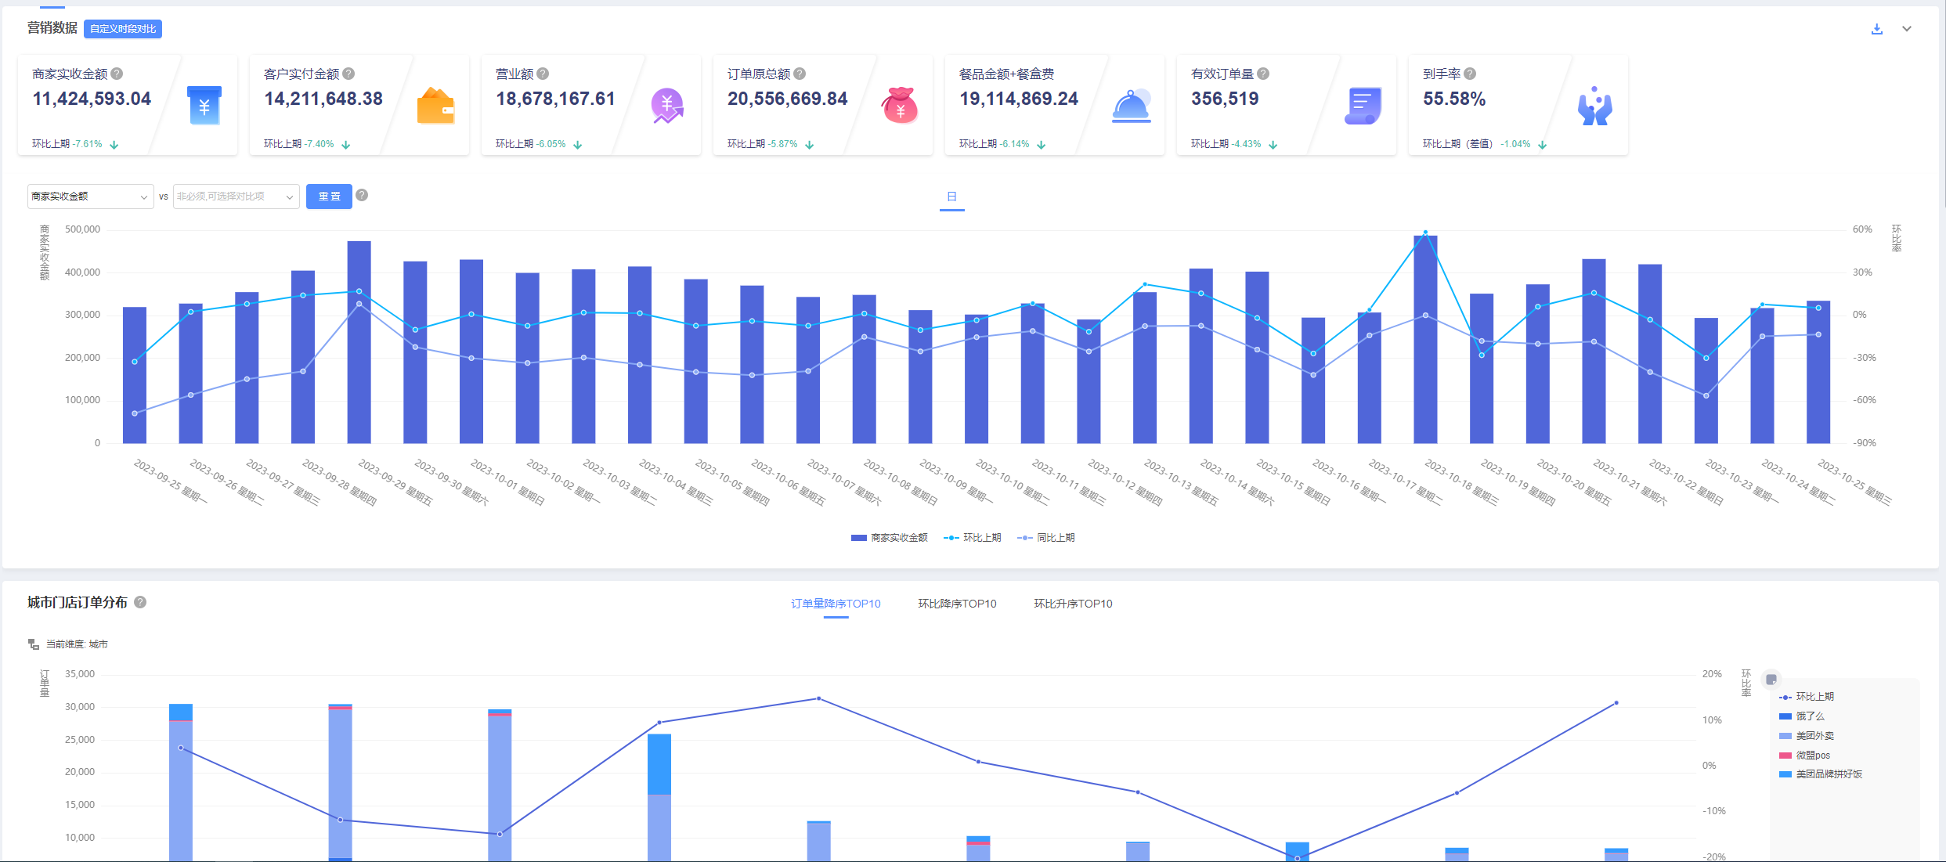This screenshot has width=1946, height=862.
Task: Click the down arrow beside -6.14% 环比
Action: pos(1042,145)
